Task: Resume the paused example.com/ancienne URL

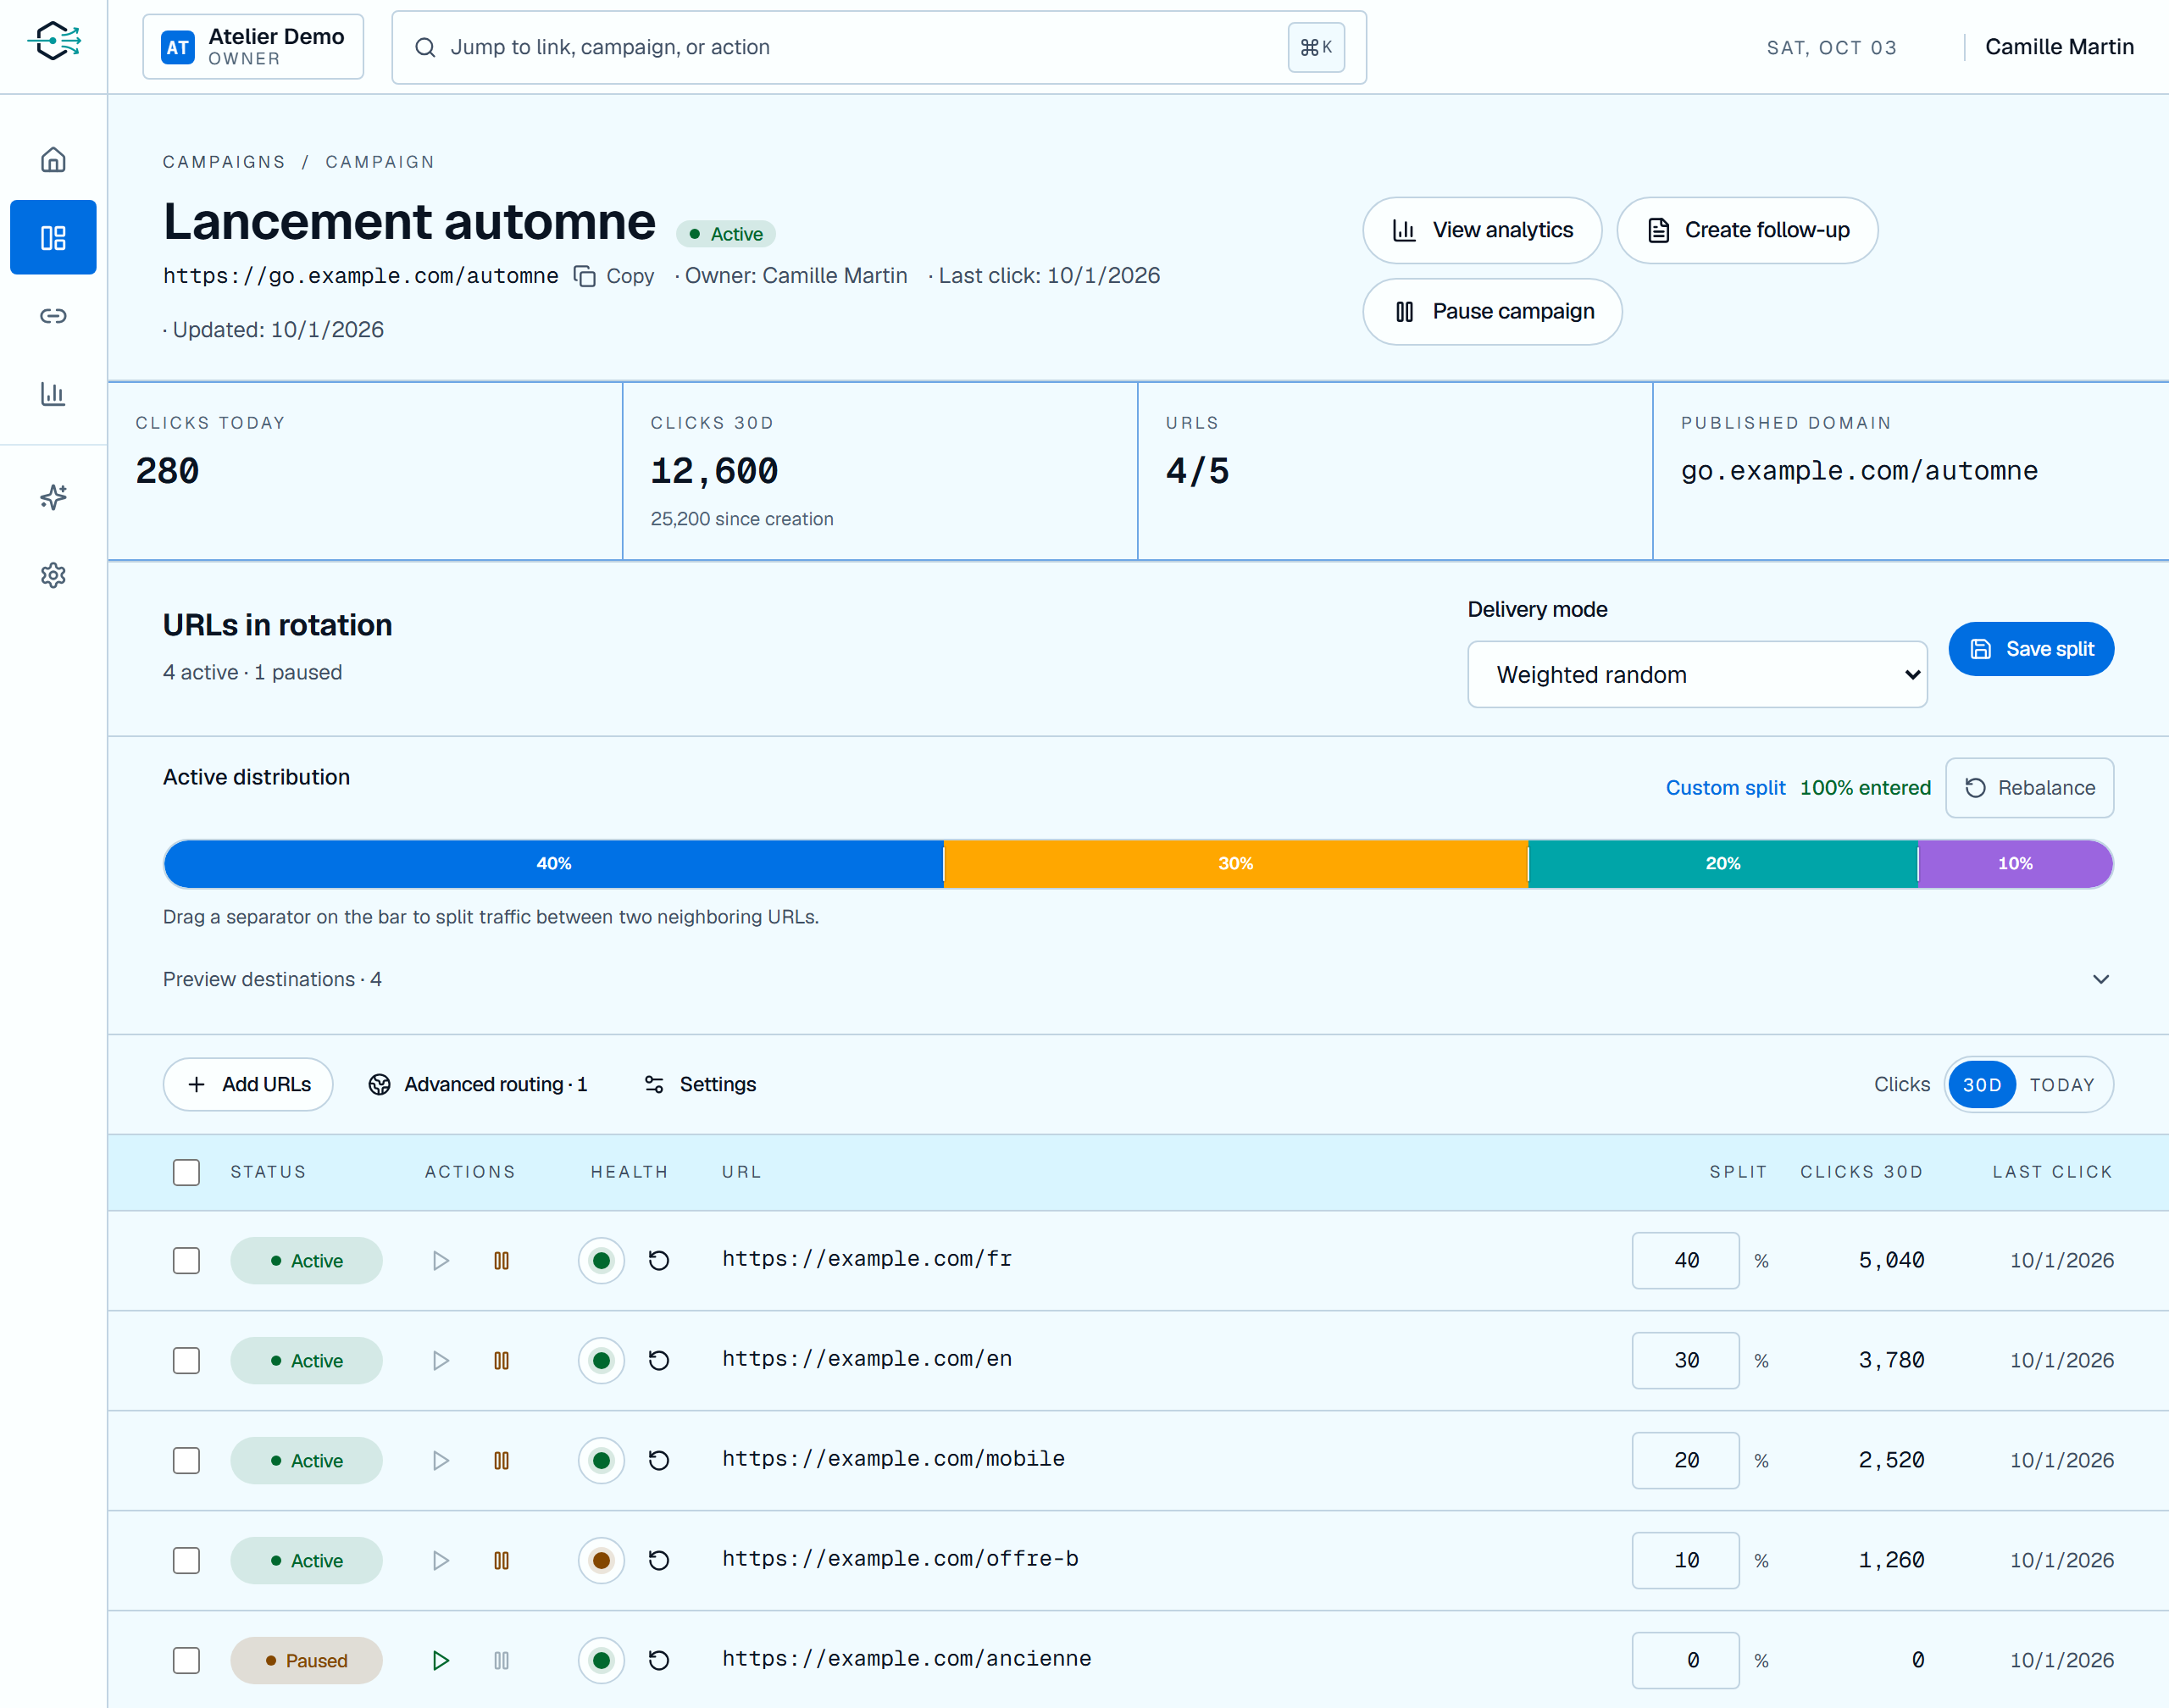Action: (x=440, y=1661)
